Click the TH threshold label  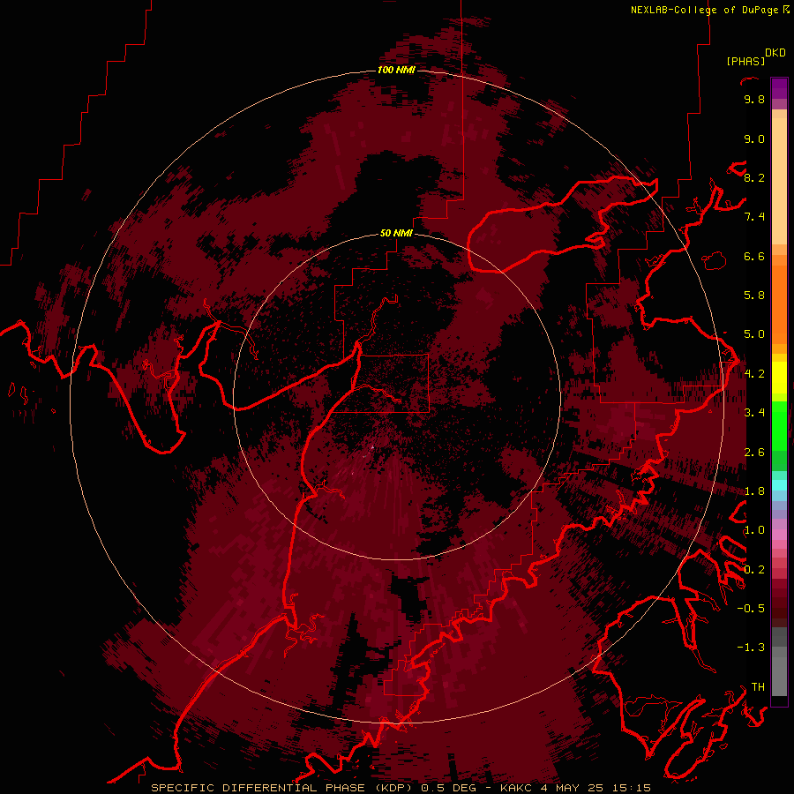[x=758, y=687]
